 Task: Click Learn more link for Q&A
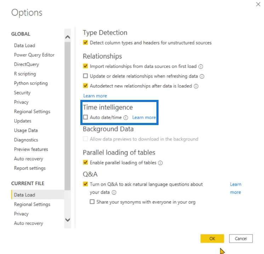pos(236,188)
